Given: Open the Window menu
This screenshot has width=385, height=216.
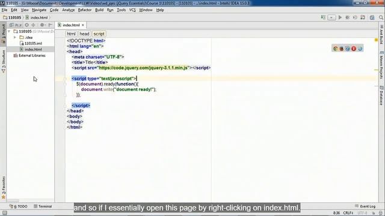Looking at the screenshot, I should pos(146,10).
